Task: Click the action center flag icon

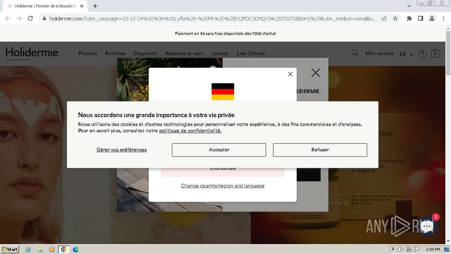Action: pos(418,249)
